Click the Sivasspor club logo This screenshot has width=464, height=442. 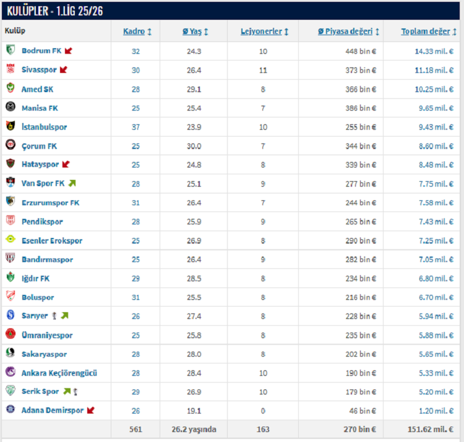tap(11, 70)
